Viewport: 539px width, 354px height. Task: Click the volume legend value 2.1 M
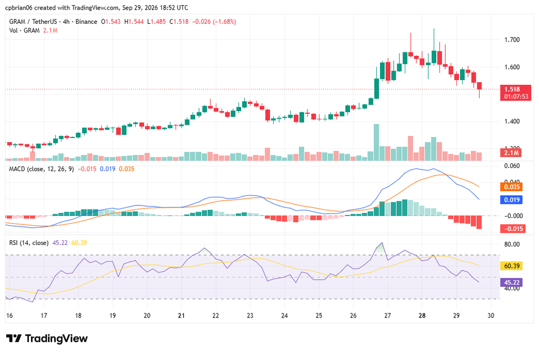[50, 31]
